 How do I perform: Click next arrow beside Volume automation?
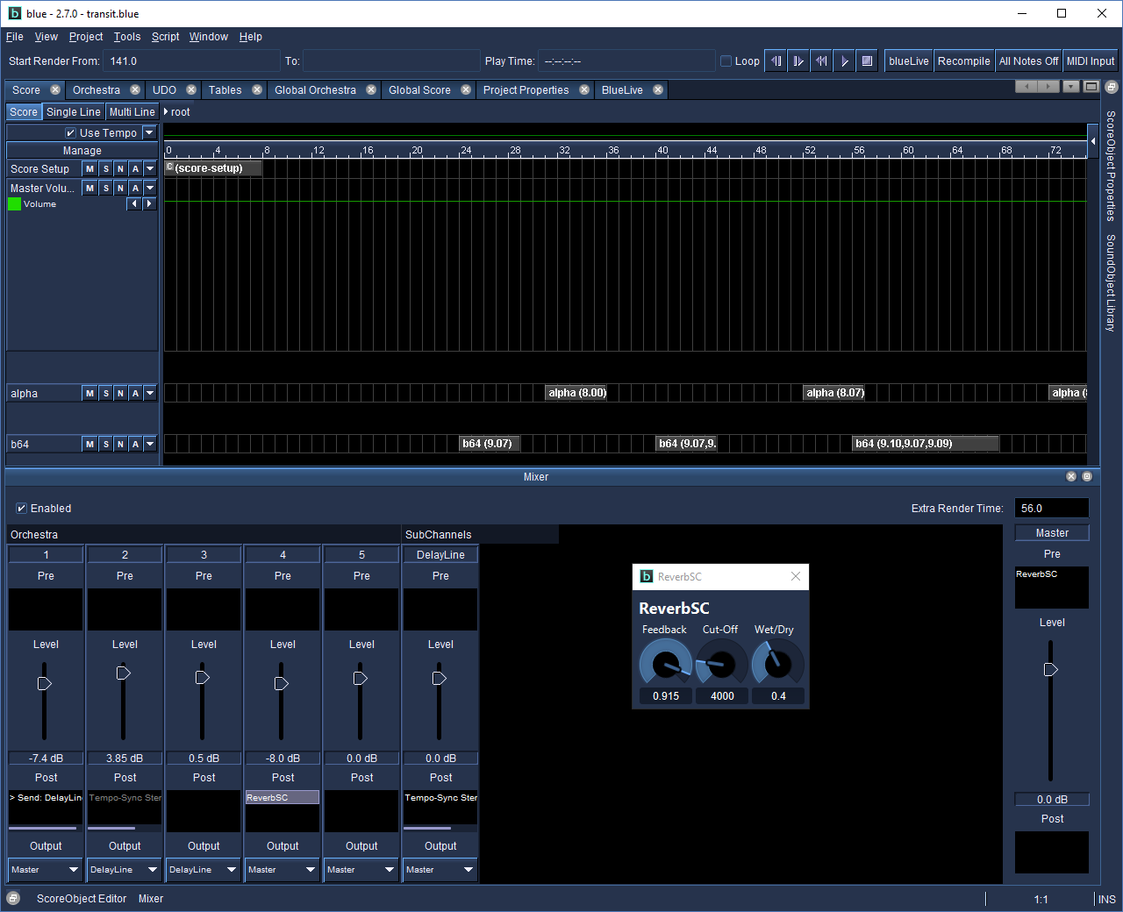tap(149, 203)
